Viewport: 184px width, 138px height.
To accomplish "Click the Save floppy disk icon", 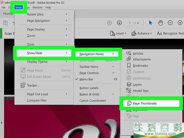I will click(x=6, y=23).
